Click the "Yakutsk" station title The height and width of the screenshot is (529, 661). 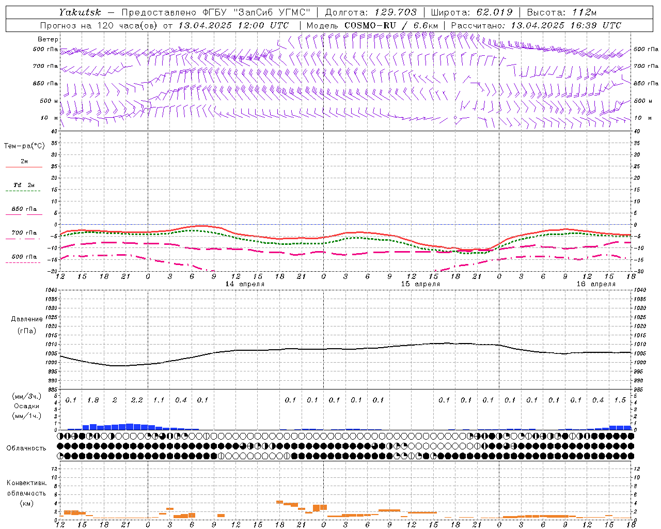click(80, 12)
